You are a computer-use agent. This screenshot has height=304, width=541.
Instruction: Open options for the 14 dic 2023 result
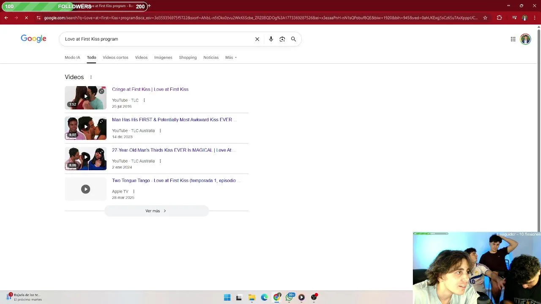[160, 131]
